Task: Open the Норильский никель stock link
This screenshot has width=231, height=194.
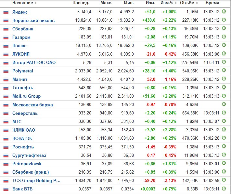Action: (33, 20)
